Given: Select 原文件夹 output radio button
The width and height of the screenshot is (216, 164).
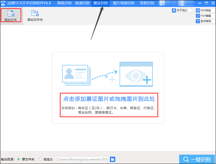Looking at the screenshot, I should 19,159.
